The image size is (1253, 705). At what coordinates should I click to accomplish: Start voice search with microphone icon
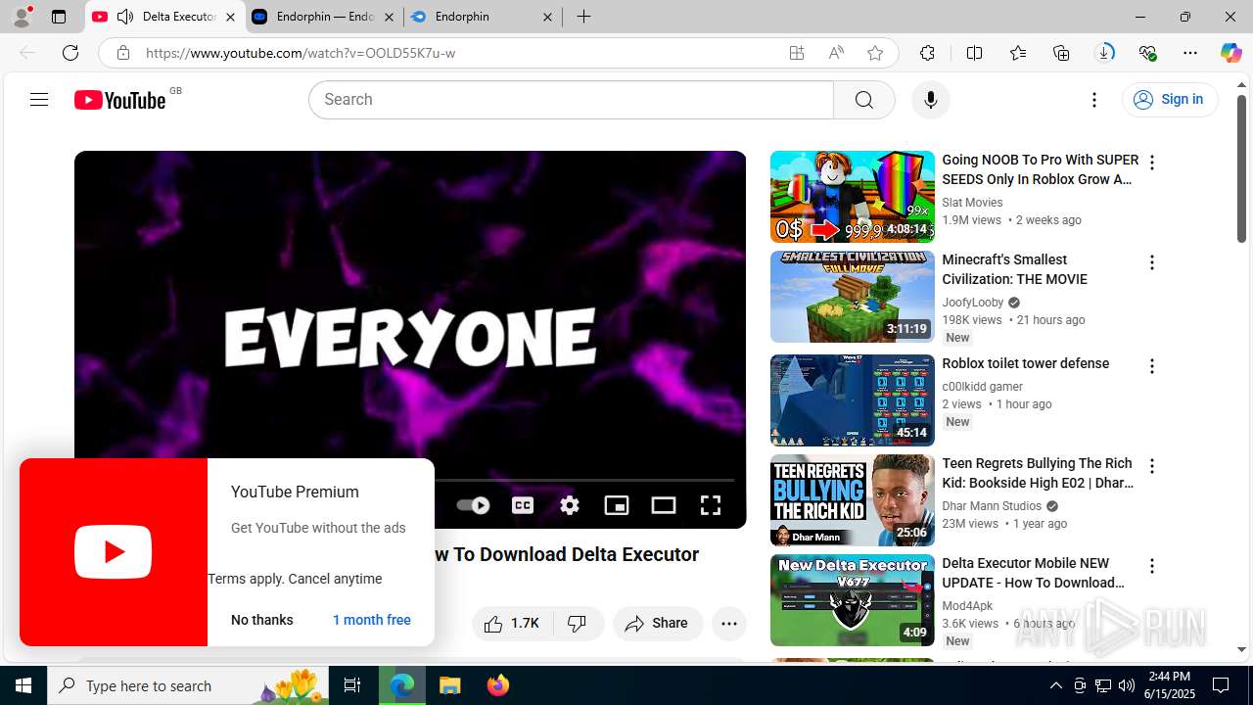930,100
